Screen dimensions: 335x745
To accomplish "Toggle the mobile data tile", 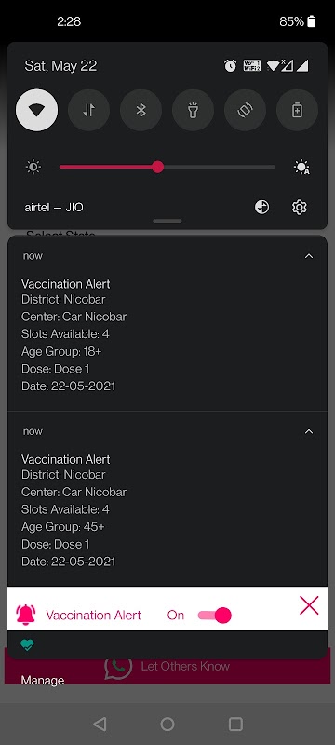I will coord(88,110).
